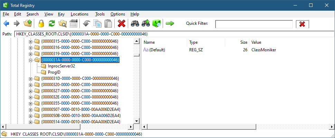335x138 pixels.
Task: Click the green Refresh arrows icon
Action: pos(52,24)
